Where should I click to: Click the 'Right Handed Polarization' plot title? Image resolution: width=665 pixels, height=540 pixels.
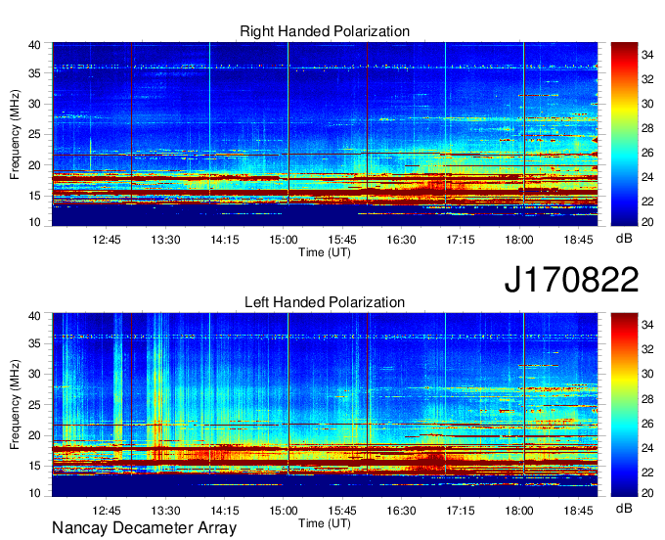(325, 31)
